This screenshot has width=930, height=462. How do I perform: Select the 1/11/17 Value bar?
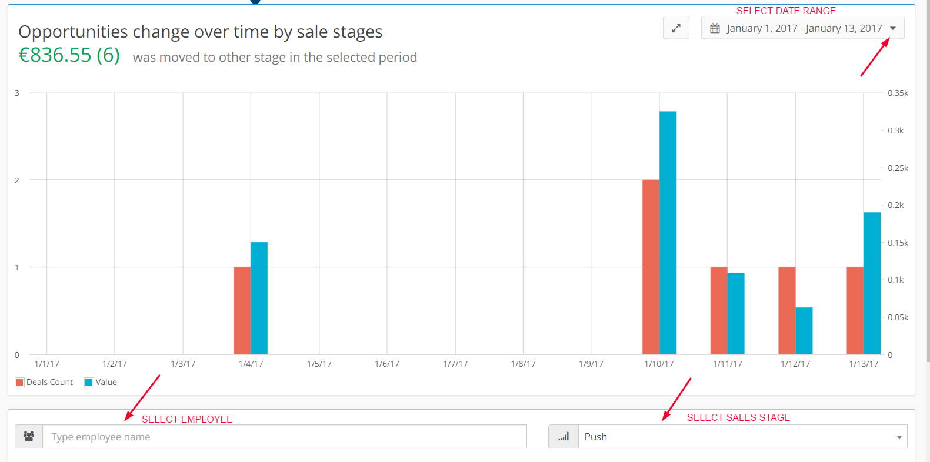(x=736, y=314)
